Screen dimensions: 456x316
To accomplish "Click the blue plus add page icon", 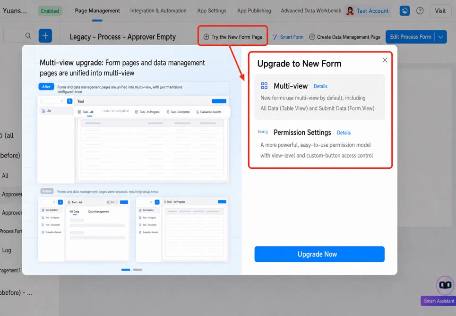I will [x=45, y=36].
